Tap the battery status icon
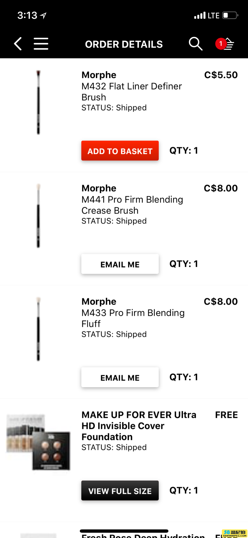 (230, 15)
